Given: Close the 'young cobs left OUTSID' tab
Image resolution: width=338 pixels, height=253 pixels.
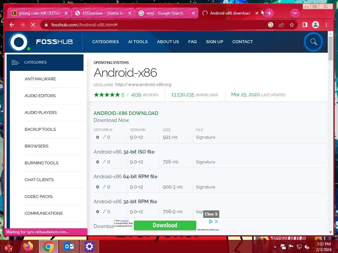Looking at the screenshot, I should pos(66,13).
